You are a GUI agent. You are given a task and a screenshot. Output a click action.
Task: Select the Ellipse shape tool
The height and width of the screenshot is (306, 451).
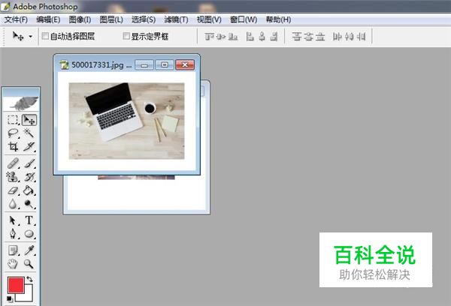pos(29,234)
